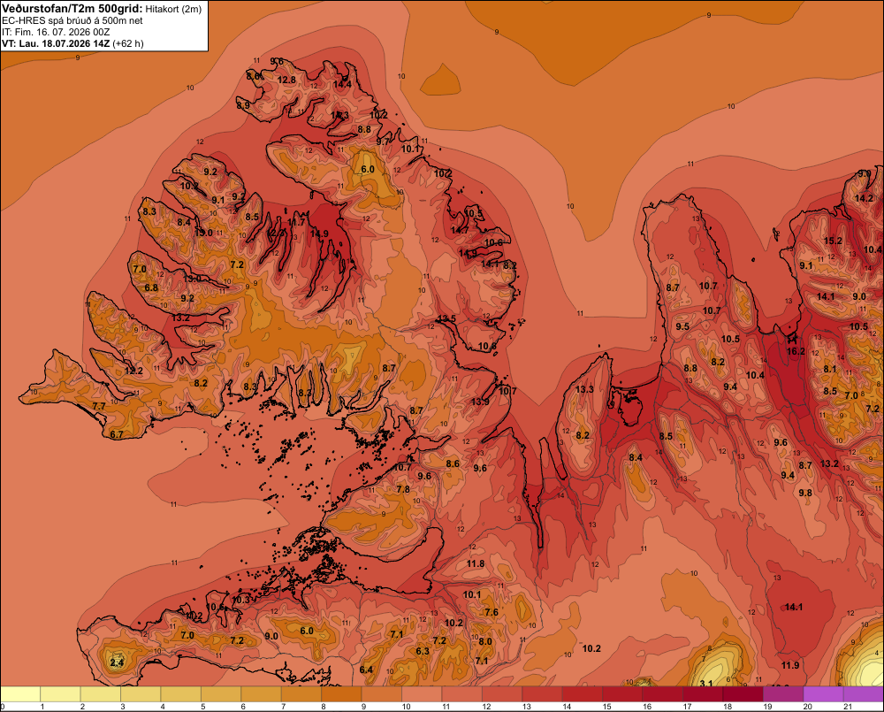The image size is (884, 712).
Task: Click the purple 19–20 legend swatch
Action: (x=783, y=694)
